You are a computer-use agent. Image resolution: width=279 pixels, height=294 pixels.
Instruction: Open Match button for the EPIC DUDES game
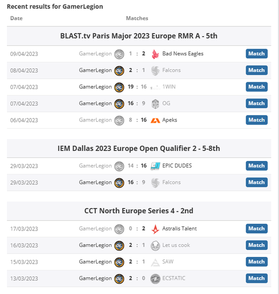(257, 166)
